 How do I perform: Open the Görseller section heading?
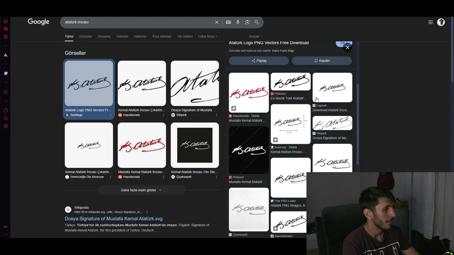[75, 53]
